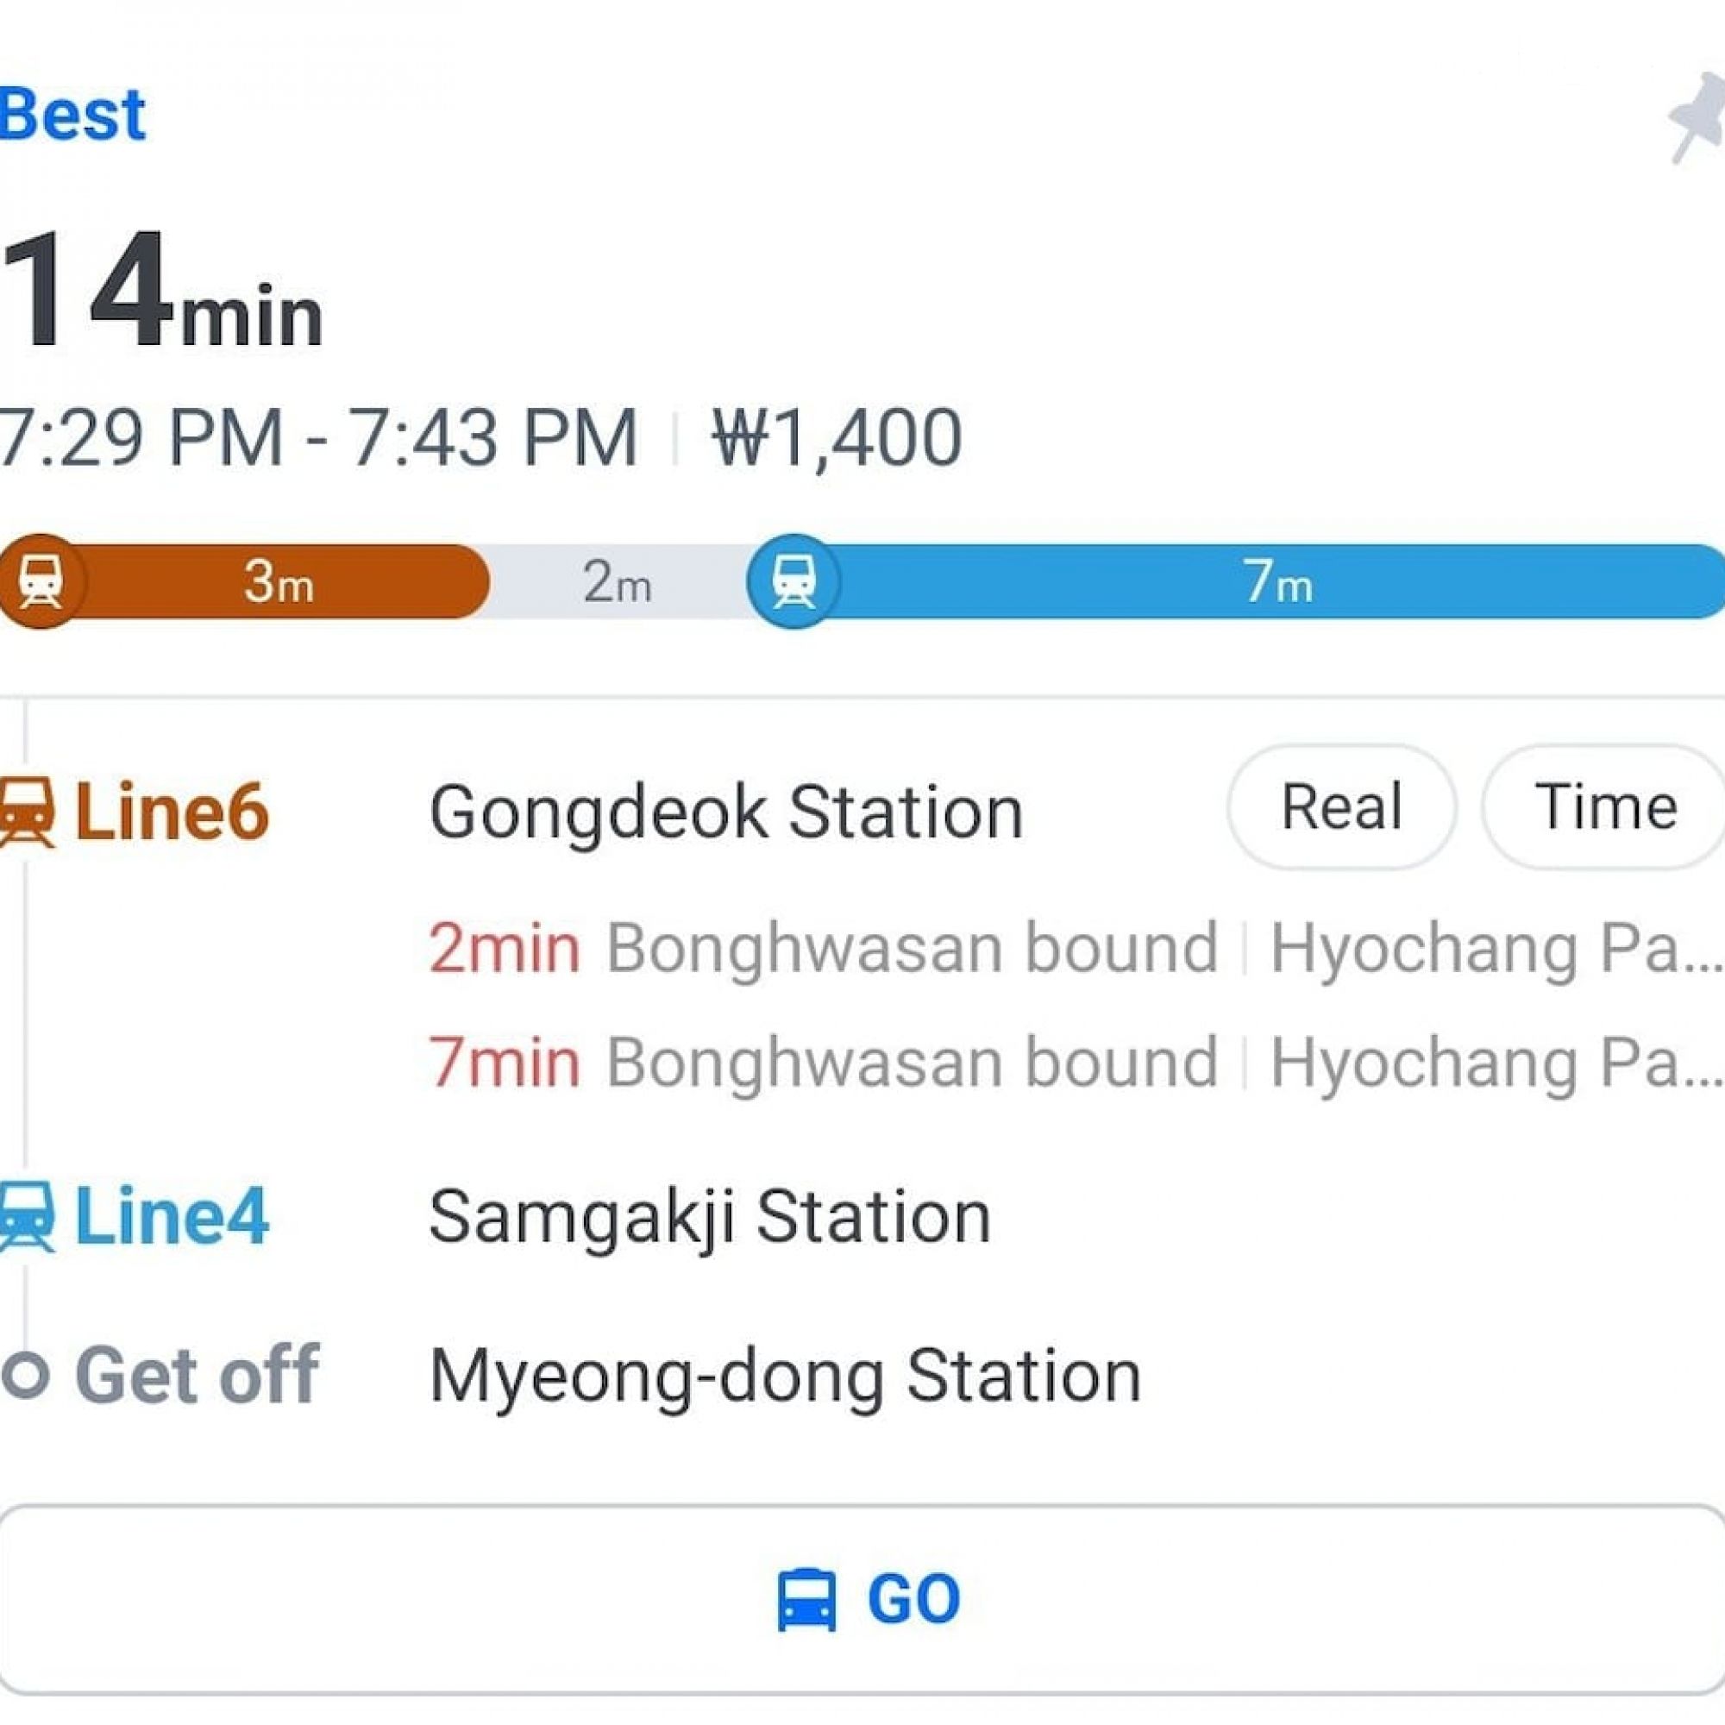Click the blue Line4 train icon in the step list

[27, 1216]
